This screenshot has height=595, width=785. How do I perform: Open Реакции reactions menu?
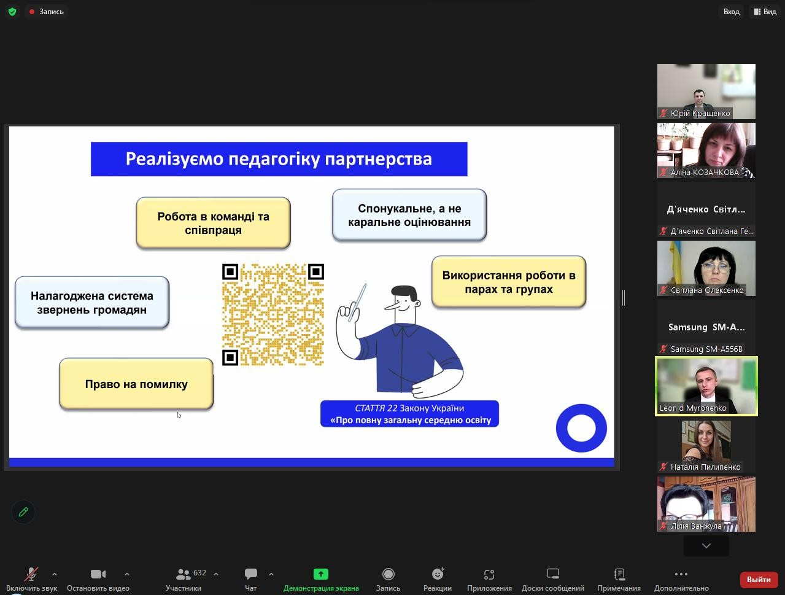(438, 578)
